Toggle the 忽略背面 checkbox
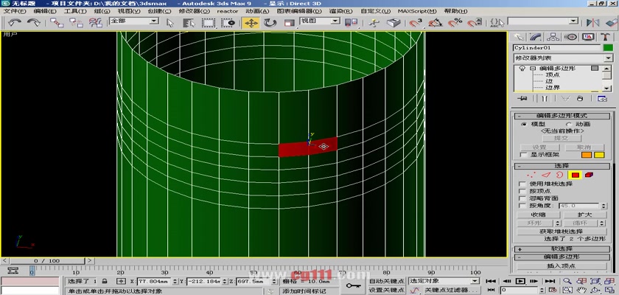Screen dimensions: 619x295 point(523,198)
